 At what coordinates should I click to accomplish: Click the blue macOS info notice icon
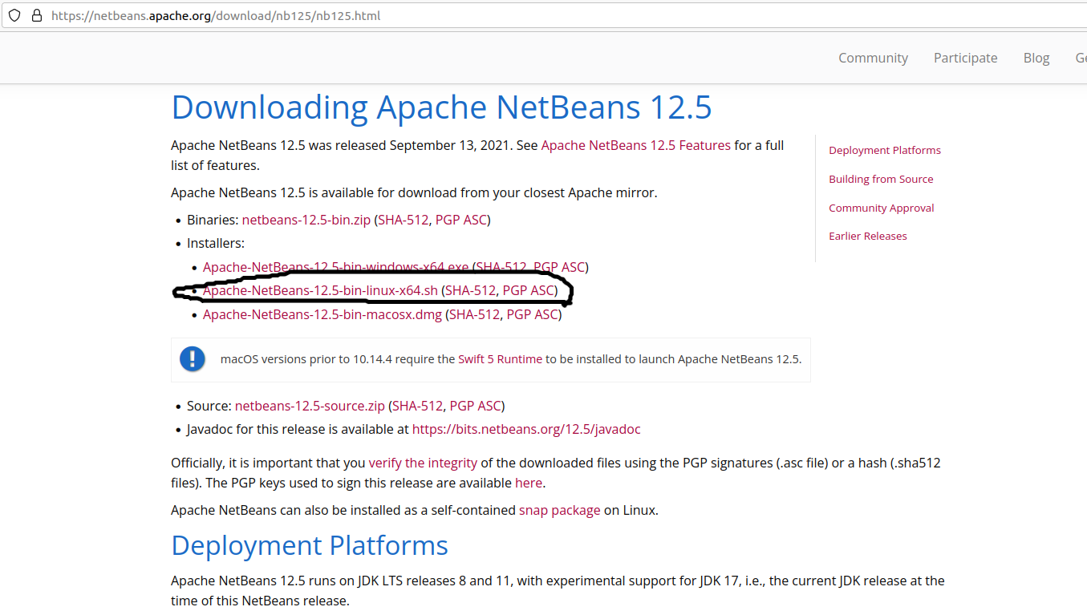point(193,358)
